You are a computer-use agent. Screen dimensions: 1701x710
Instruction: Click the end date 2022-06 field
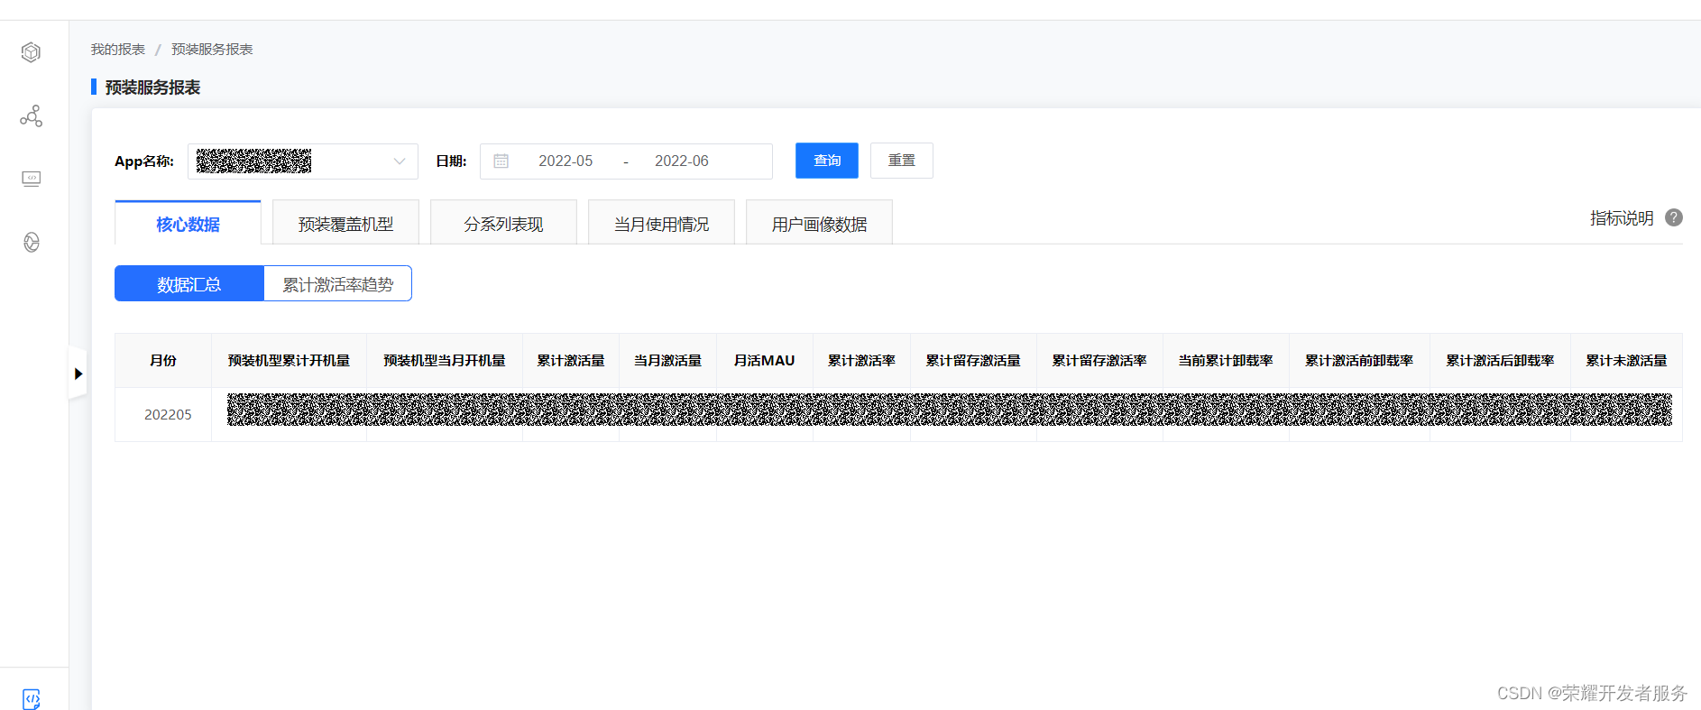[x=682, y=161]
